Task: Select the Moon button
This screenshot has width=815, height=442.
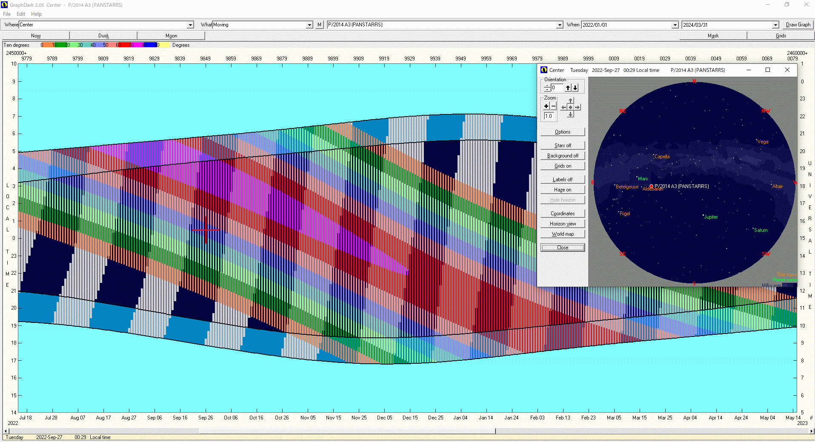Action: 171,36
